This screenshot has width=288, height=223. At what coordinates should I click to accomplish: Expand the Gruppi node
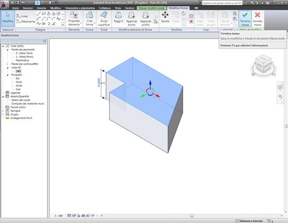tap(3, 114)
